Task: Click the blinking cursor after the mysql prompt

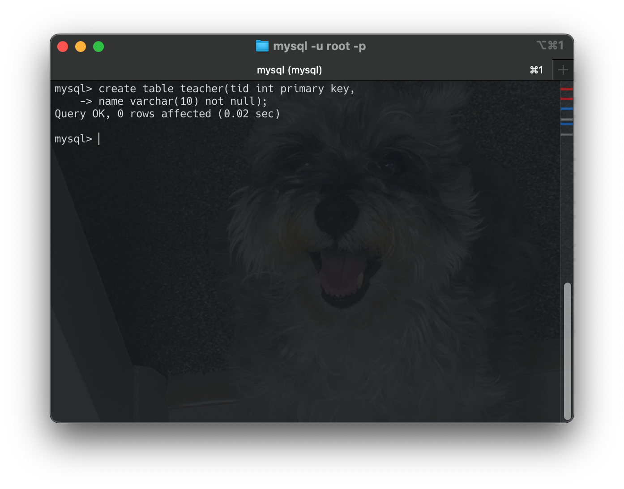Action: pyautogui.click(x=98, y=139)
